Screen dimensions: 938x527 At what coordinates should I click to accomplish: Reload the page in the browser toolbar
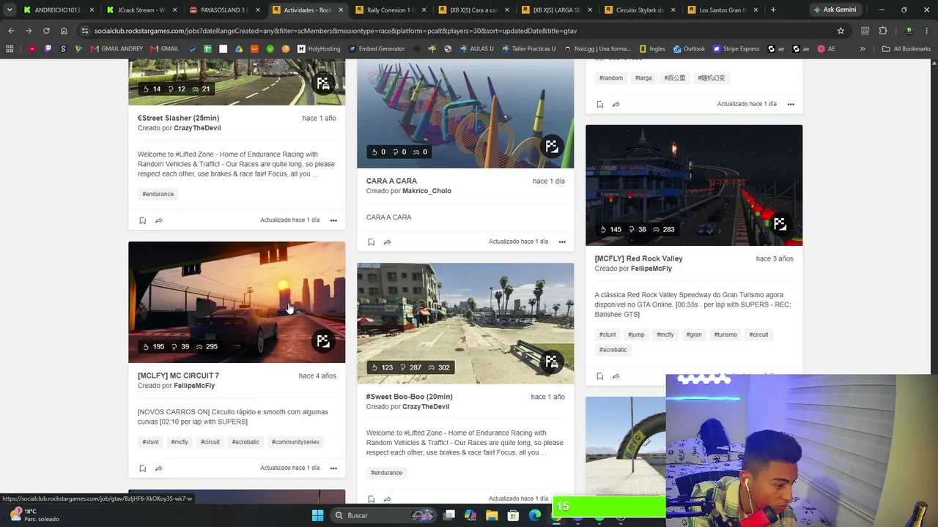pyautogui.click(x=46, y=31)
